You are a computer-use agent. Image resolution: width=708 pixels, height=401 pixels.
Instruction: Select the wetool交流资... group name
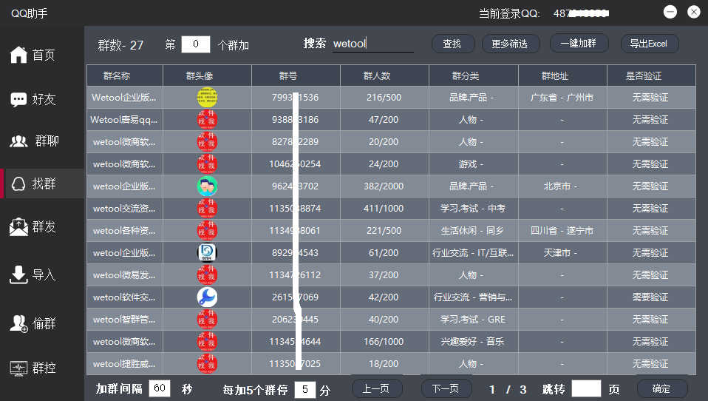[124, 209]
